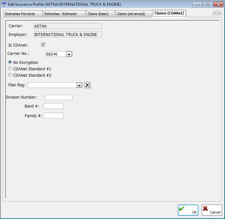Uncheck the Is CDAnet checkbox

tap(43, 45)
